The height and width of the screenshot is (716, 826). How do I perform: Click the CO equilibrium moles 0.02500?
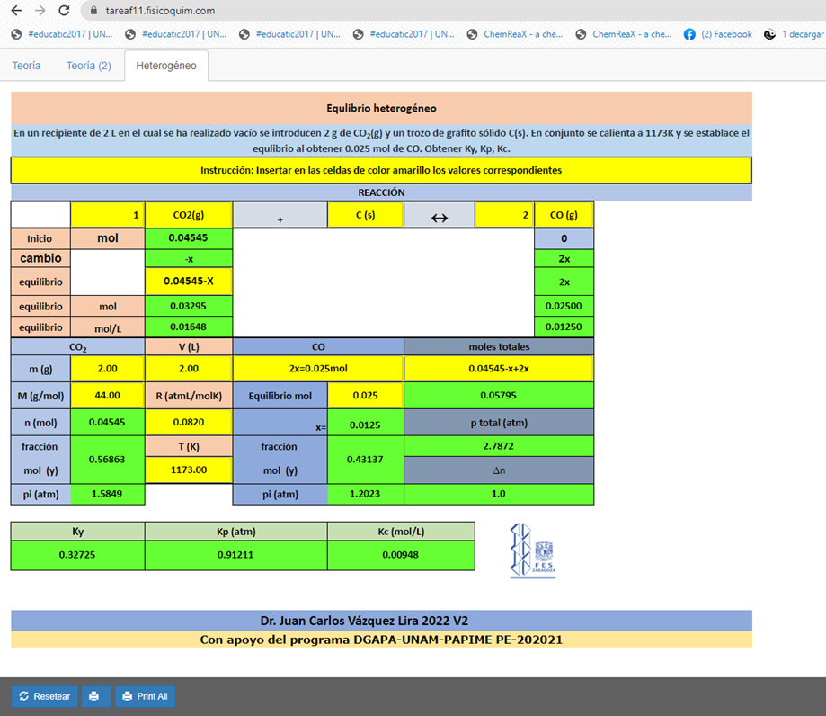pyautogui.click(x=564, y=306)
